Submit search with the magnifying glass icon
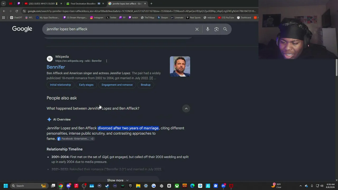This screenshot has width=338, height=190. tap(225, 29)
